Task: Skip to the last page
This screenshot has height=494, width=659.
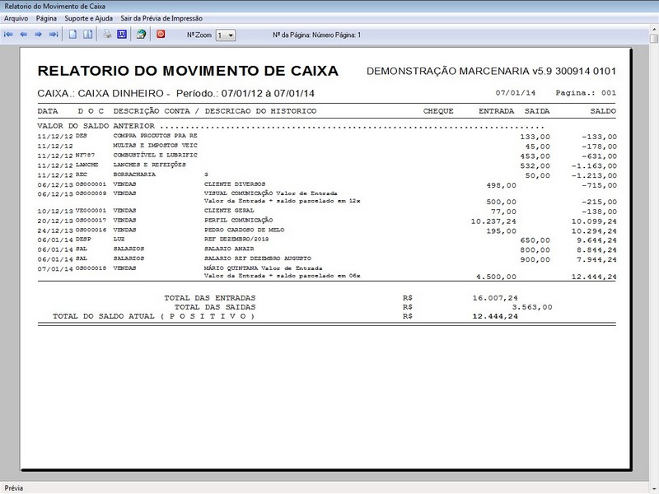Action: click(x=54, y=34)
